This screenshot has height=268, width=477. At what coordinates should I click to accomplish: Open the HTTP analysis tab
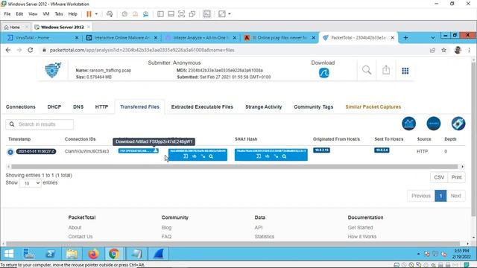[101, 107]
